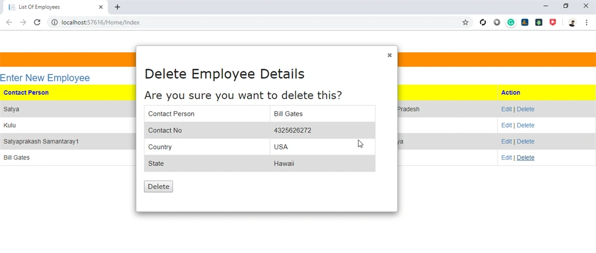Screen dimensions: 596x253
Task: Click the "Are you sure you want to delete this?" text
Action: coord(243,95)
